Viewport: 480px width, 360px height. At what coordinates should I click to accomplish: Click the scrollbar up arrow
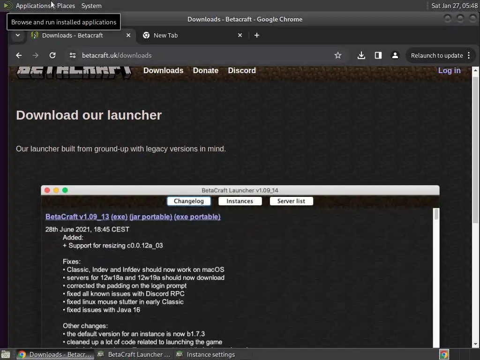click(x=475, y=70)
